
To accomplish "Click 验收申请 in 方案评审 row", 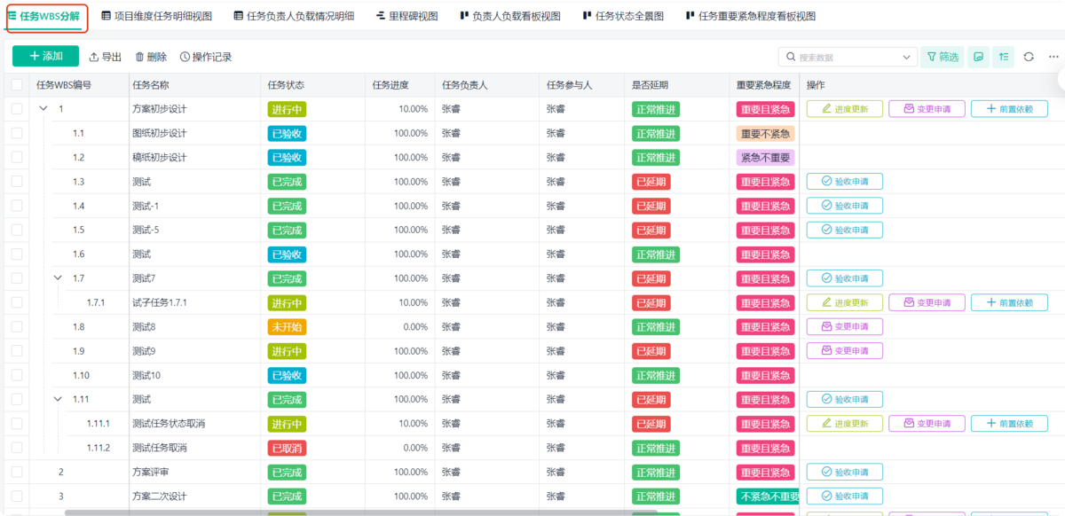I will 845,472.
